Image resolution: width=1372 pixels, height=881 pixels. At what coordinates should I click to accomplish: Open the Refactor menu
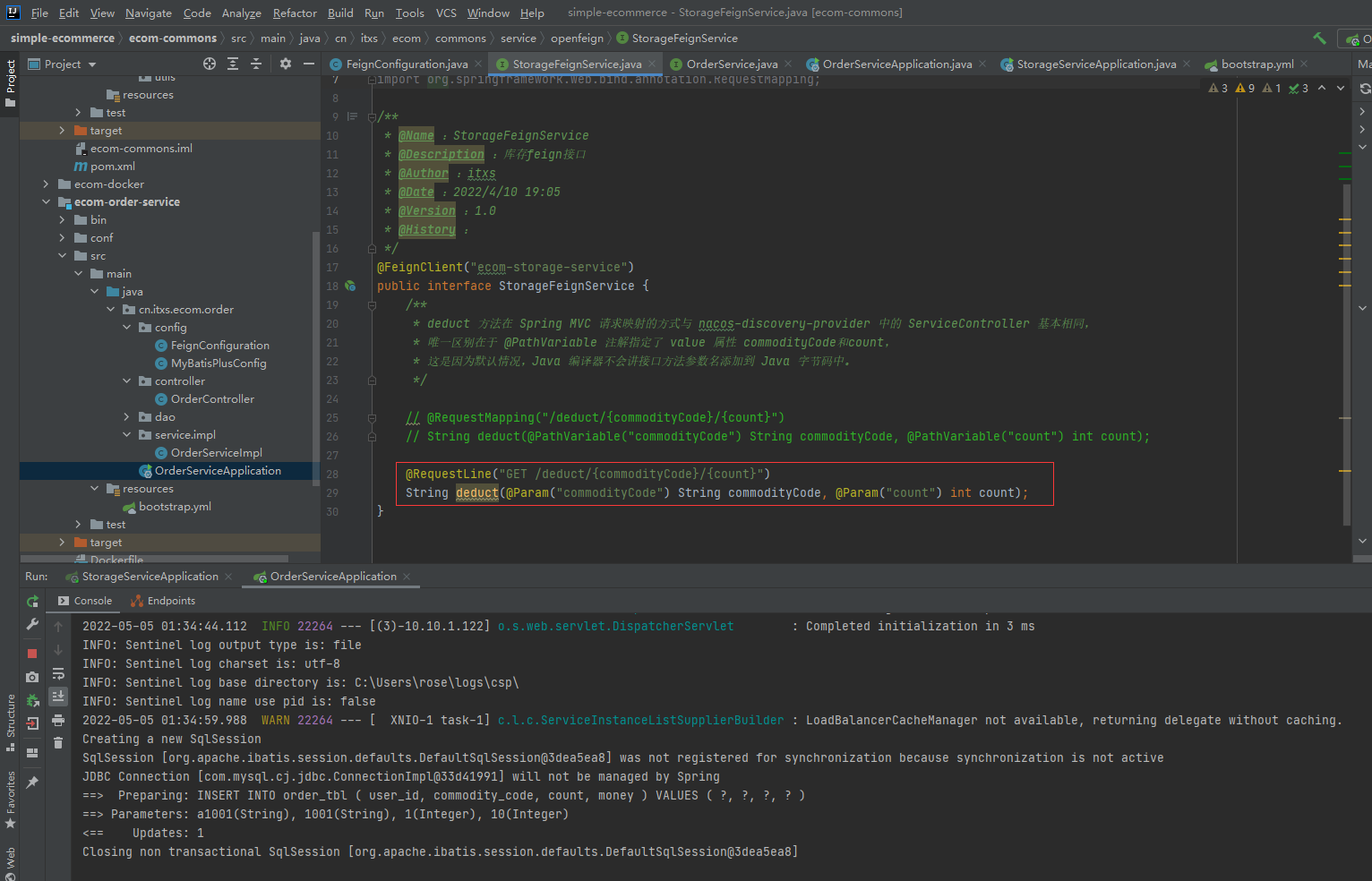[295, 13]
